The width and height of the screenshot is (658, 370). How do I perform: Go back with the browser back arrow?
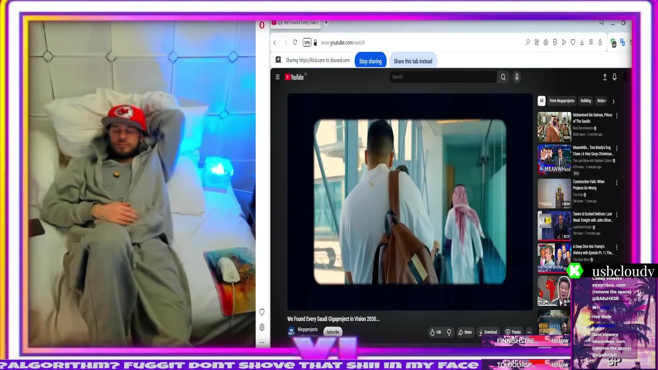[x=275, y=43]
